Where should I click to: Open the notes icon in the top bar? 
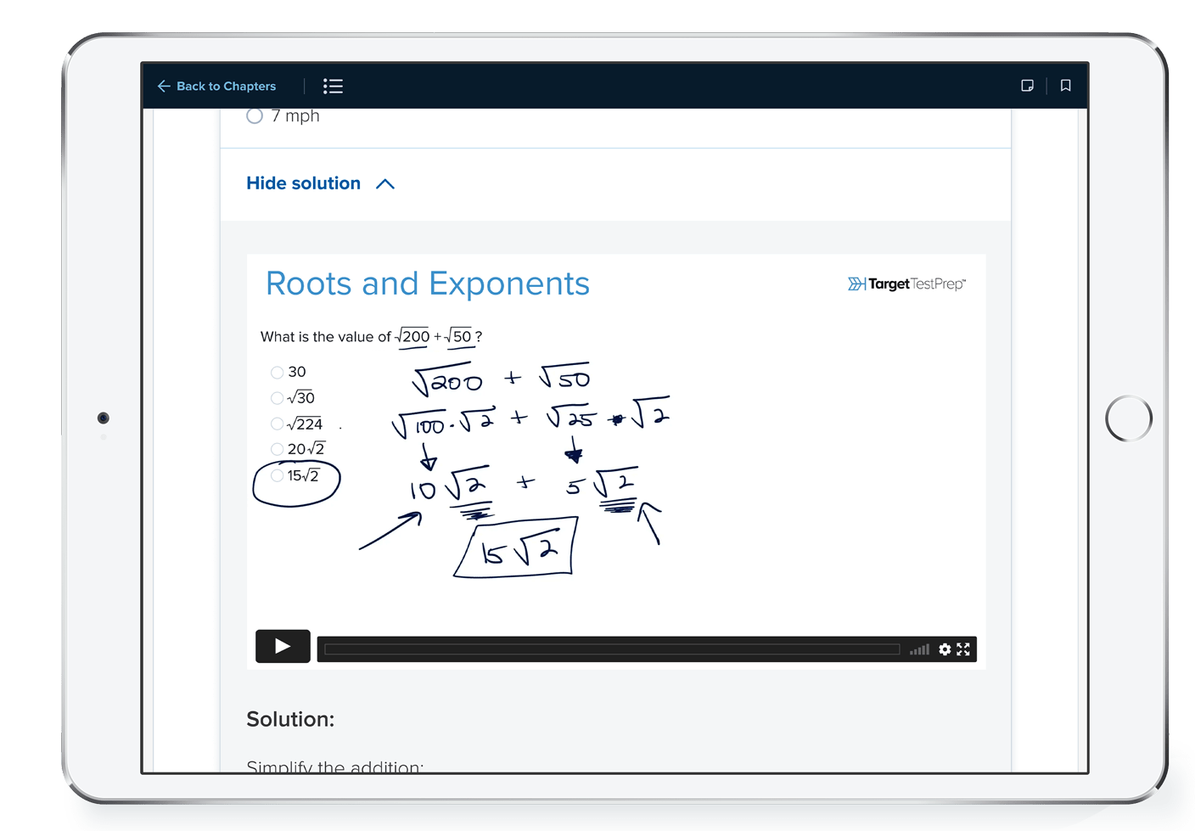(x=1029, y=86)
